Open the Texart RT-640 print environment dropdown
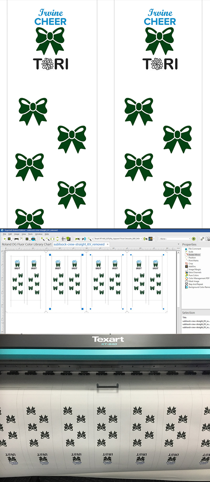210x482 pixels. pyautogui.click(x=141, y=239)
